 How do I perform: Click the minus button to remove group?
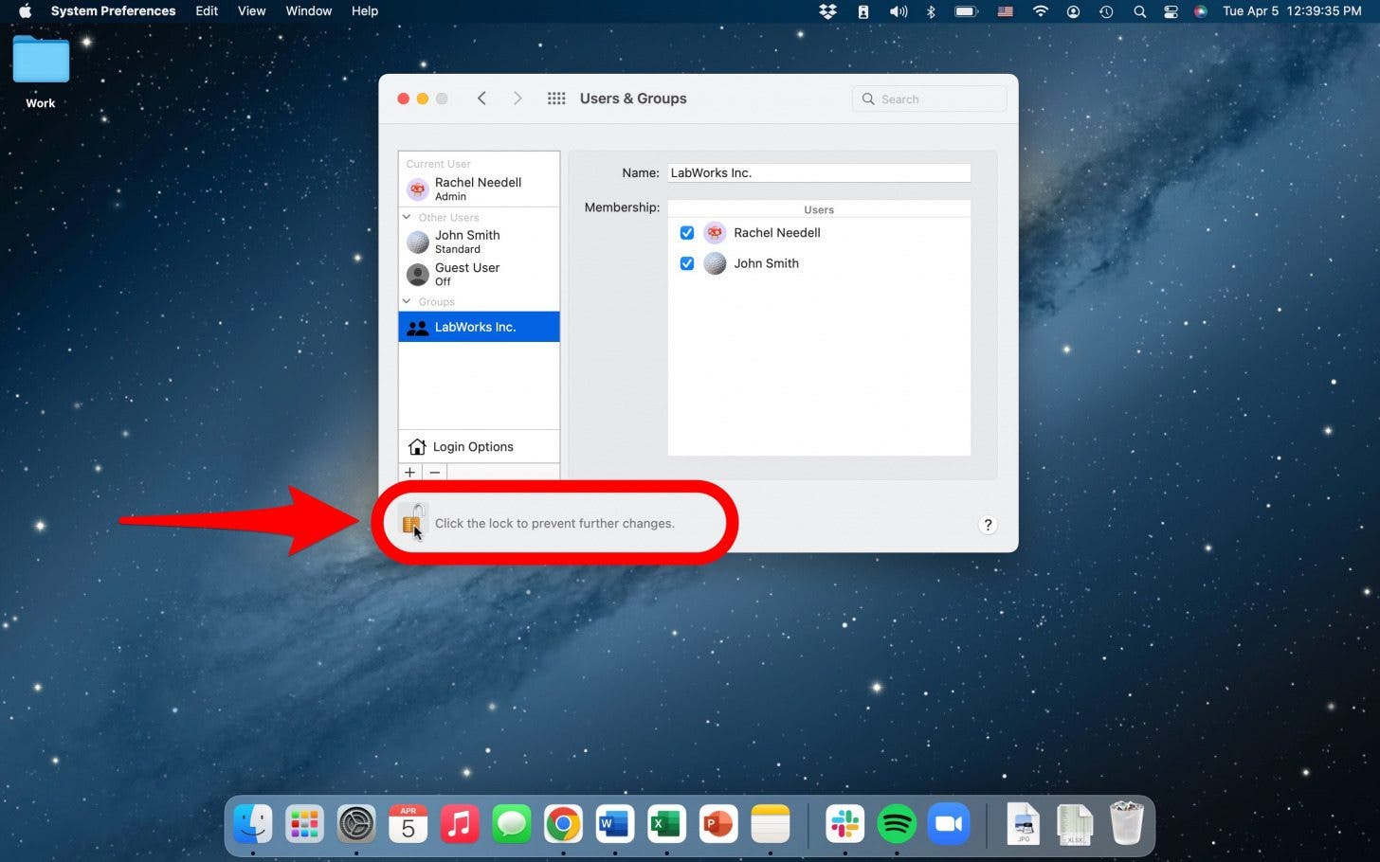[x=435, y=472]
